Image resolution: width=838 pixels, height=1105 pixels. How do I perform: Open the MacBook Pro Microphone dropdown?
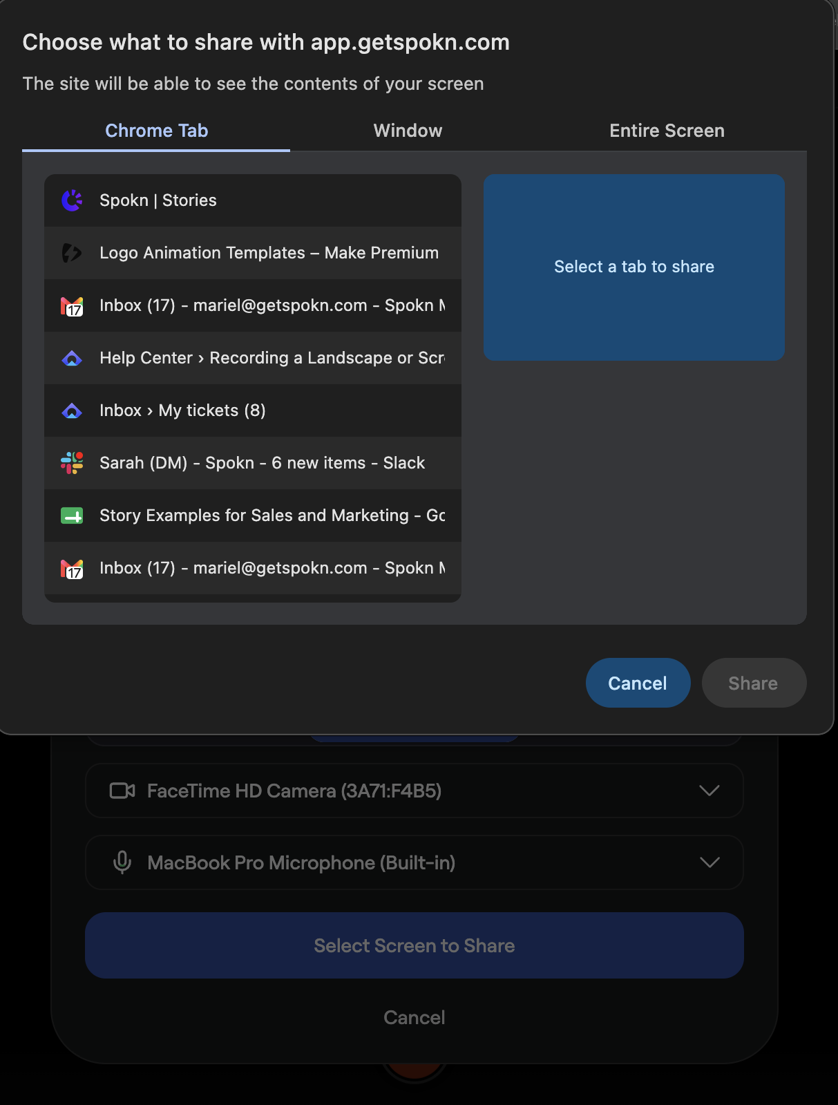pos(415,862)
